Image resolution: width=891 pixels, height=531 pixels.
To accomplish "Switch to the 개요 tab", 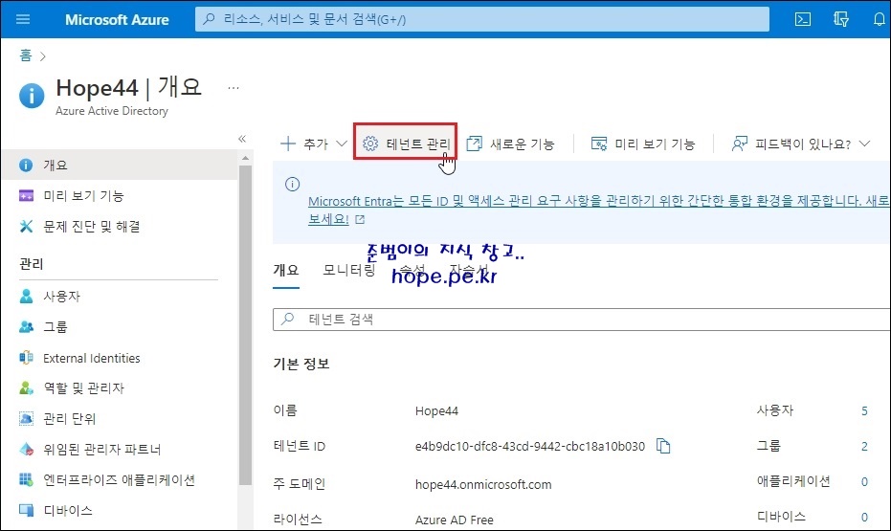I will [286, 271].
